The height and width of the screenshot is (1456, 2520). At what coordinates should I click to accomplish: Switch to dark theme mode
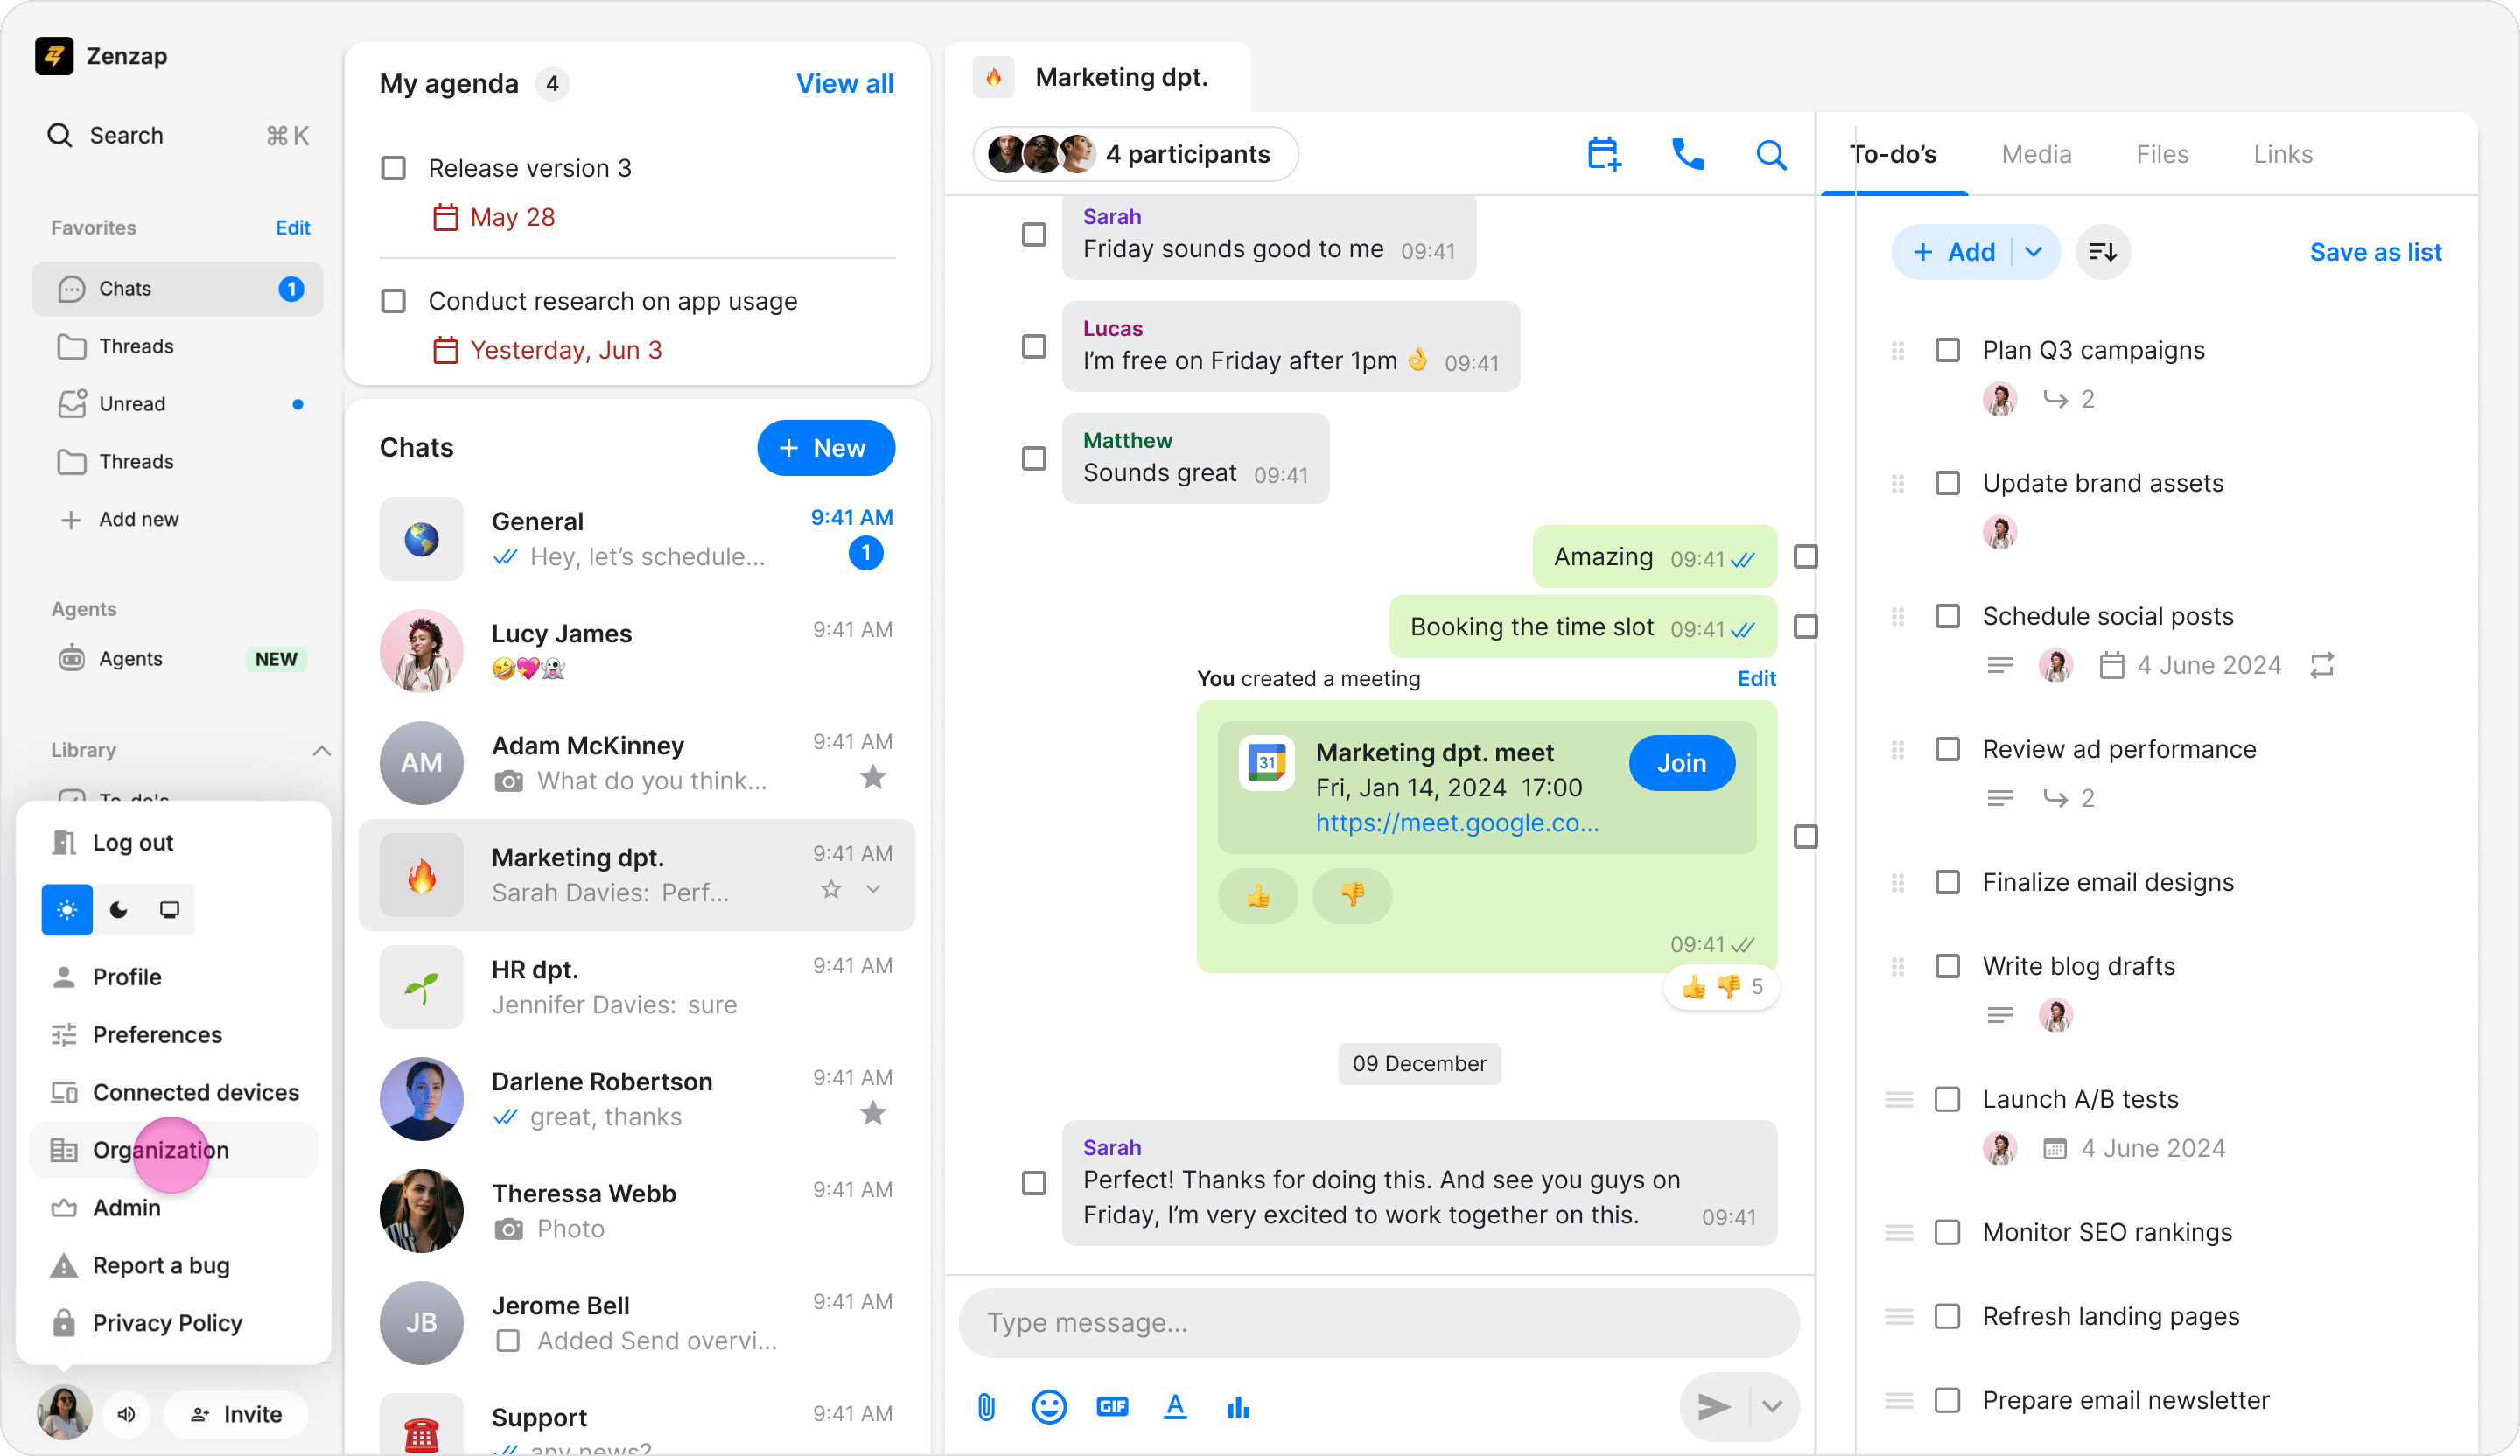[x=119, y=910]
